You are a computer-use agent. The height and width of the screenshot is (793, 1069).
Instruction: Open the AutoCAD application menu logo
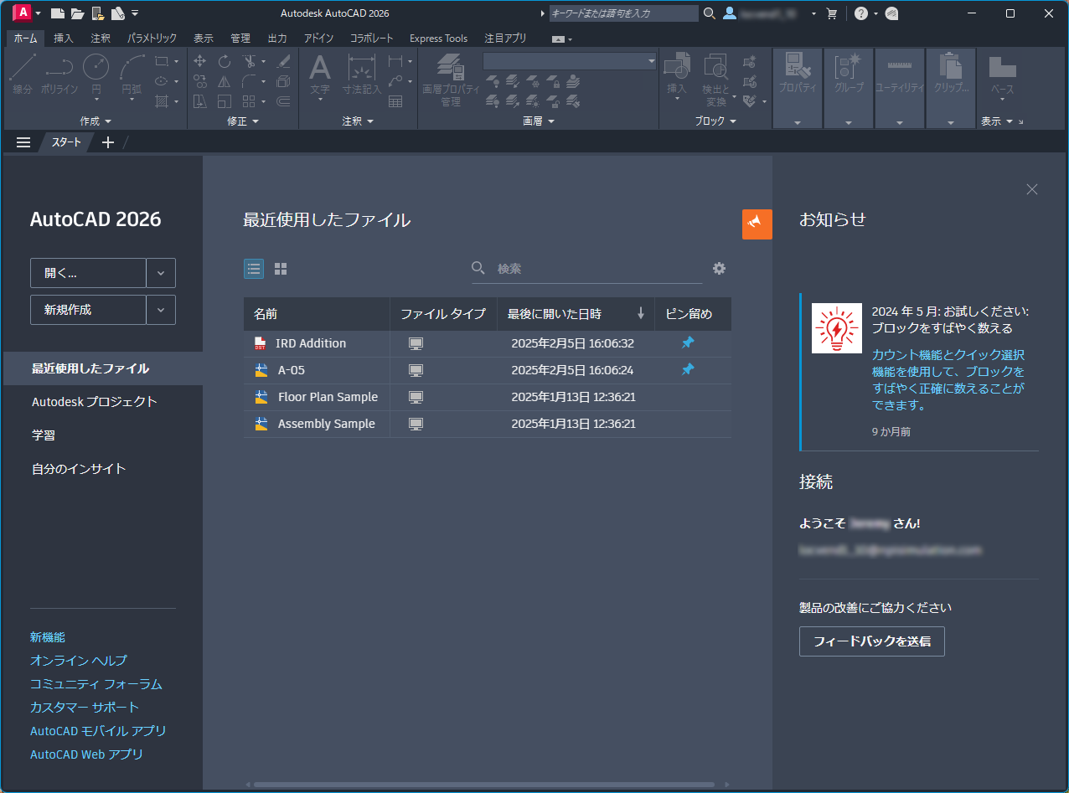click(23, 13)
